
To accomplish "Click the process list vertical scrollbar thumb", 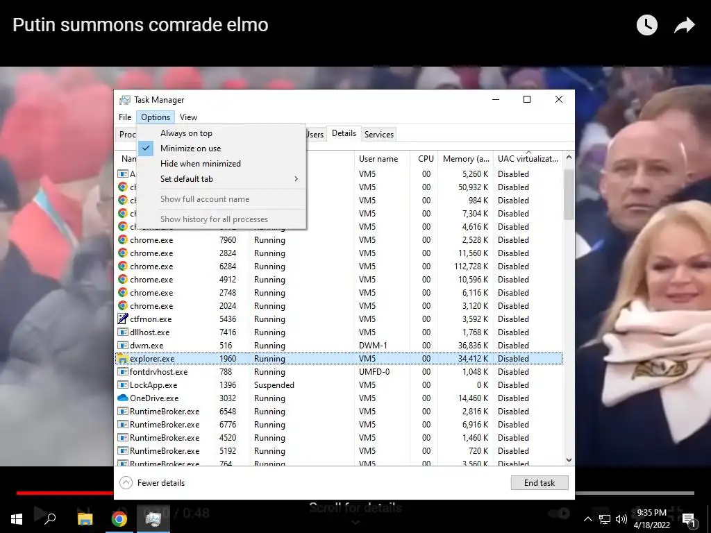I will click(569, 194).
